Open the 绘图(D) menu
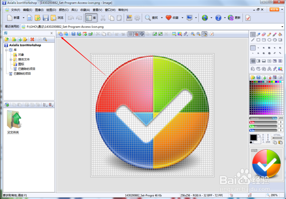This screenshot has width=286, height=199. point(51,10)
